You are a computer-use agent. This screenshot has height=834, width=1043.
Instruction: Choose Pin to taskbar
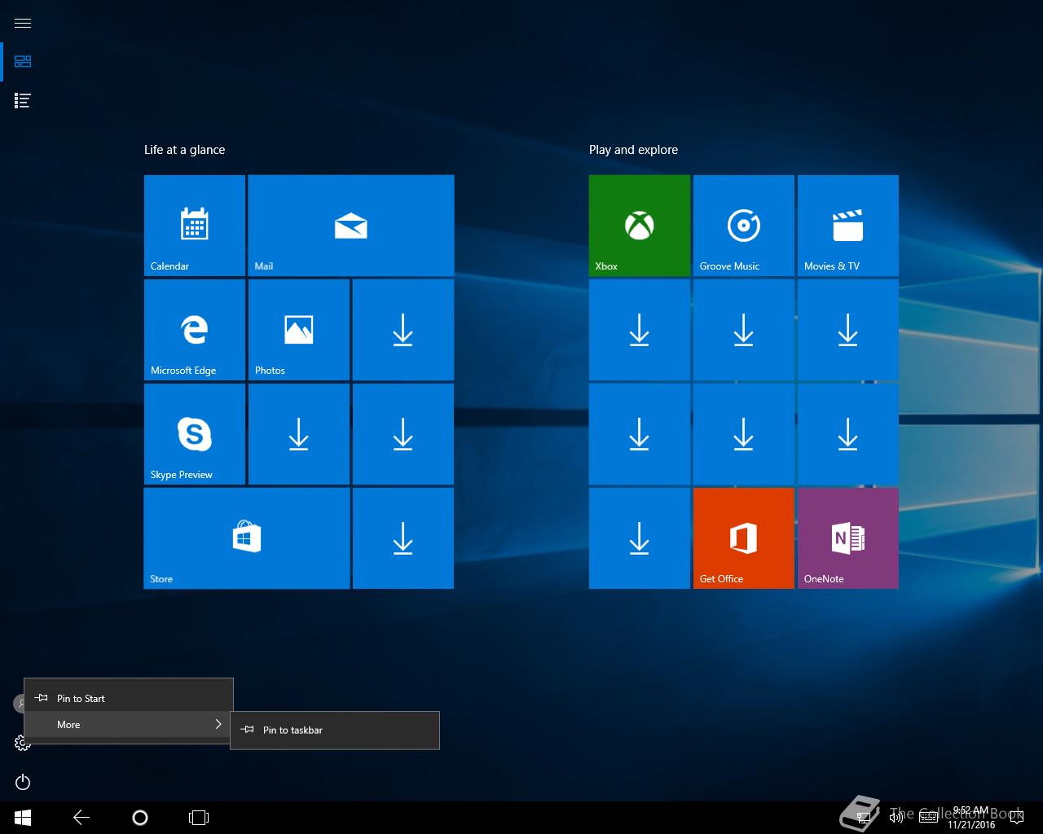293,730
